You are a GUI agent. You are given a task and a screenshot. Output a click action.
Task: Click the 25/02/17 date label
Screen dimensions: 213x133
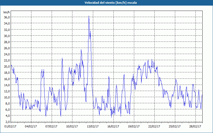[175, 127]
